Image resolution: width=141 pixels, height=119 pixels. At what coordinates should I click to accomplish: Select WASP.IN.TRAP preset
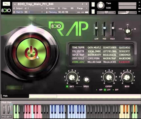[109, 58]
